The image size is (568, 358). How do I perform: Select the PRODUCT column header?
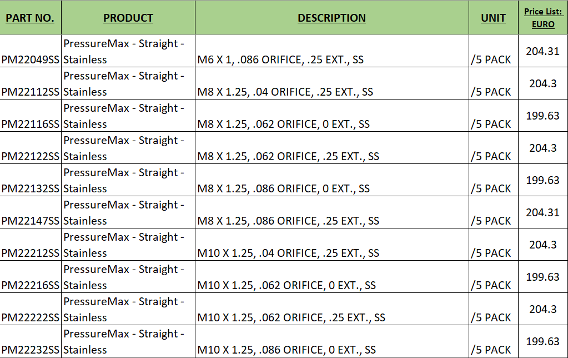(128, 18)
